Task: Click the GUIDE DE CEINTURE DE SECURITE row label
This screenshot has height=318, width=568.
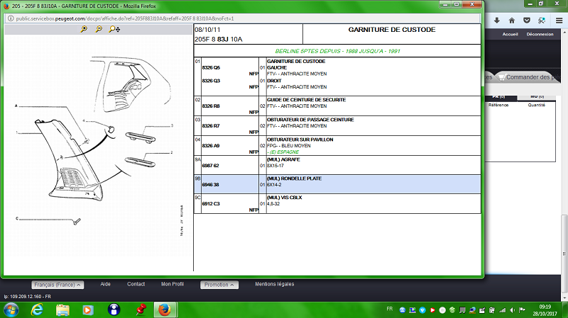Action: 307,100
